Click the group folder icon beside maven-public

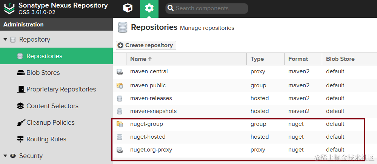pyautogui.click(x=120, y=85)
